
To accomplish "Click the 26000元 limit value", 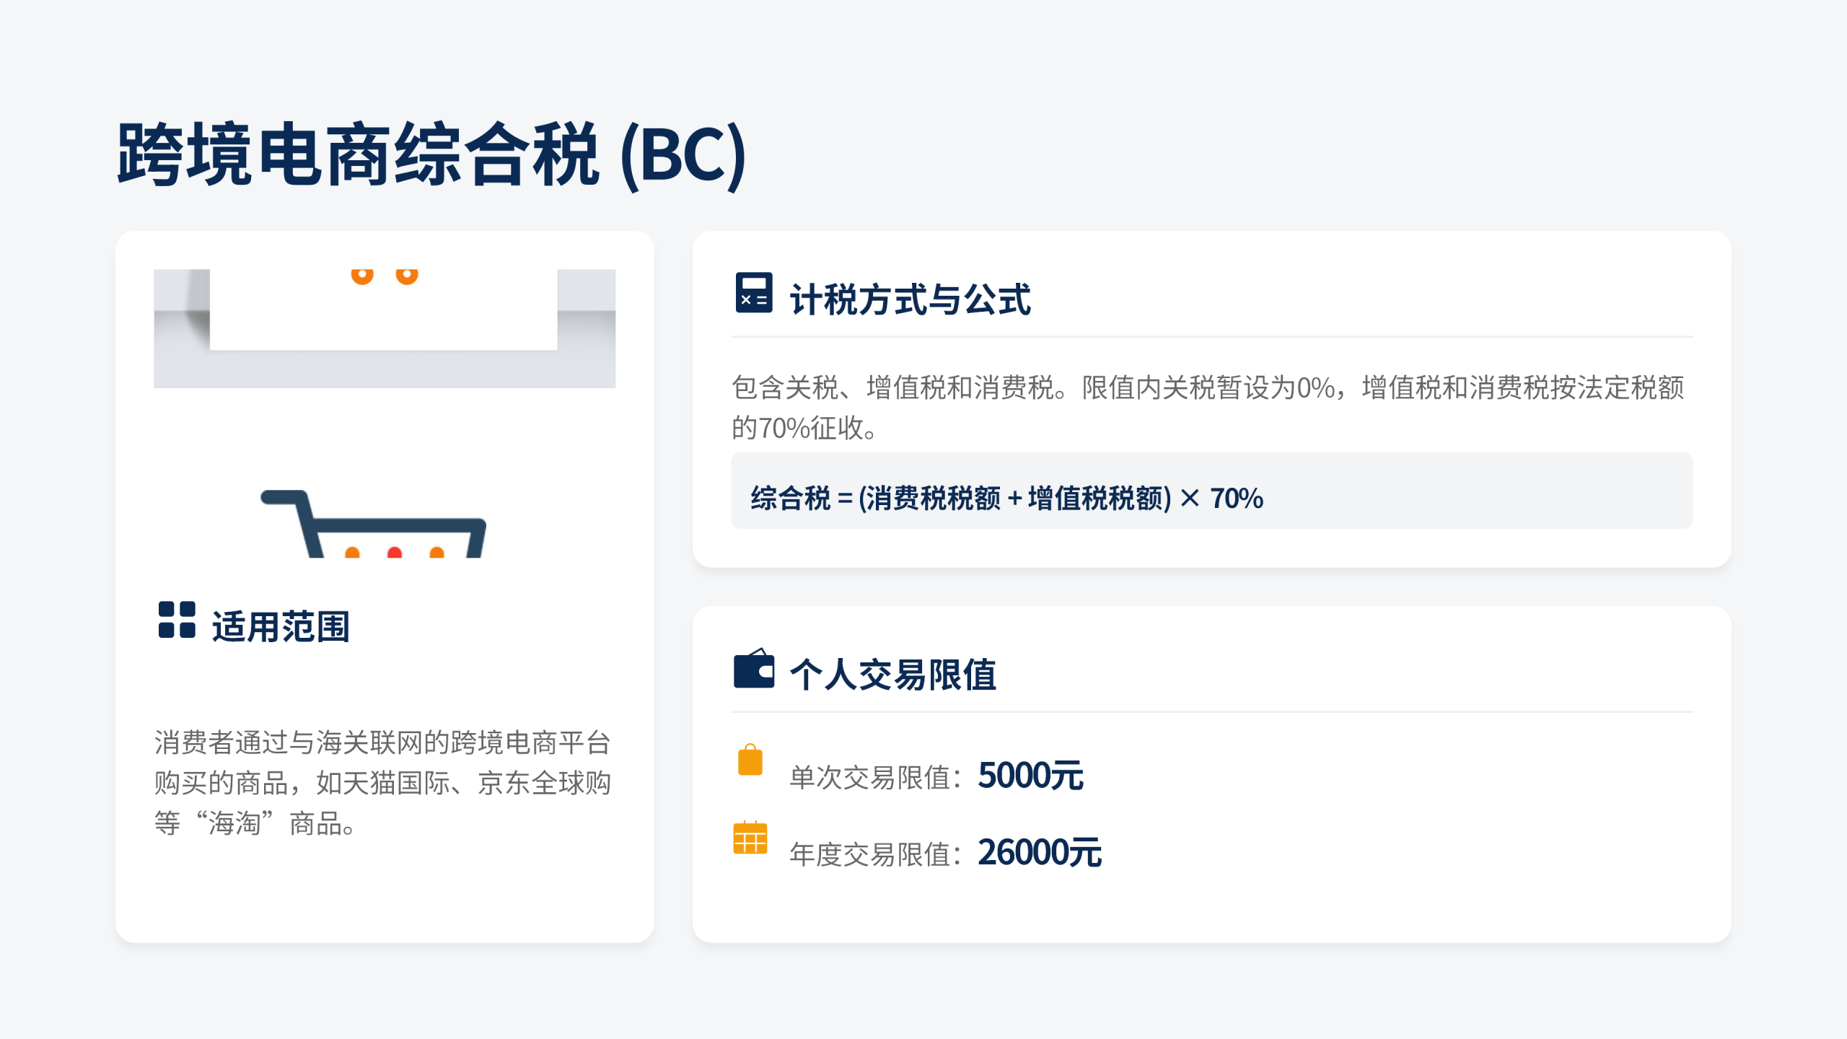I will click(1039, 852).
